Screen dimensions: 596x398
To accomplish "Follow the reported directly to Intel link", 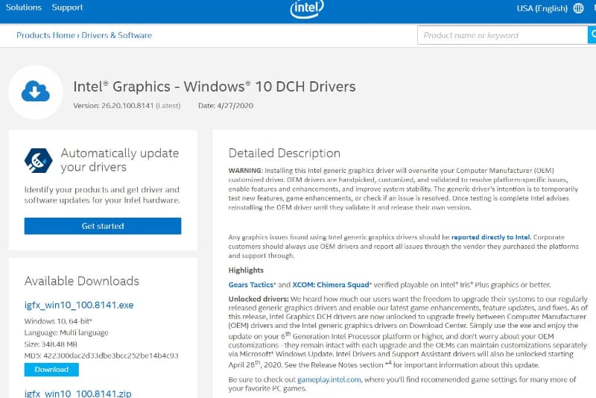I will pos(490,237).
